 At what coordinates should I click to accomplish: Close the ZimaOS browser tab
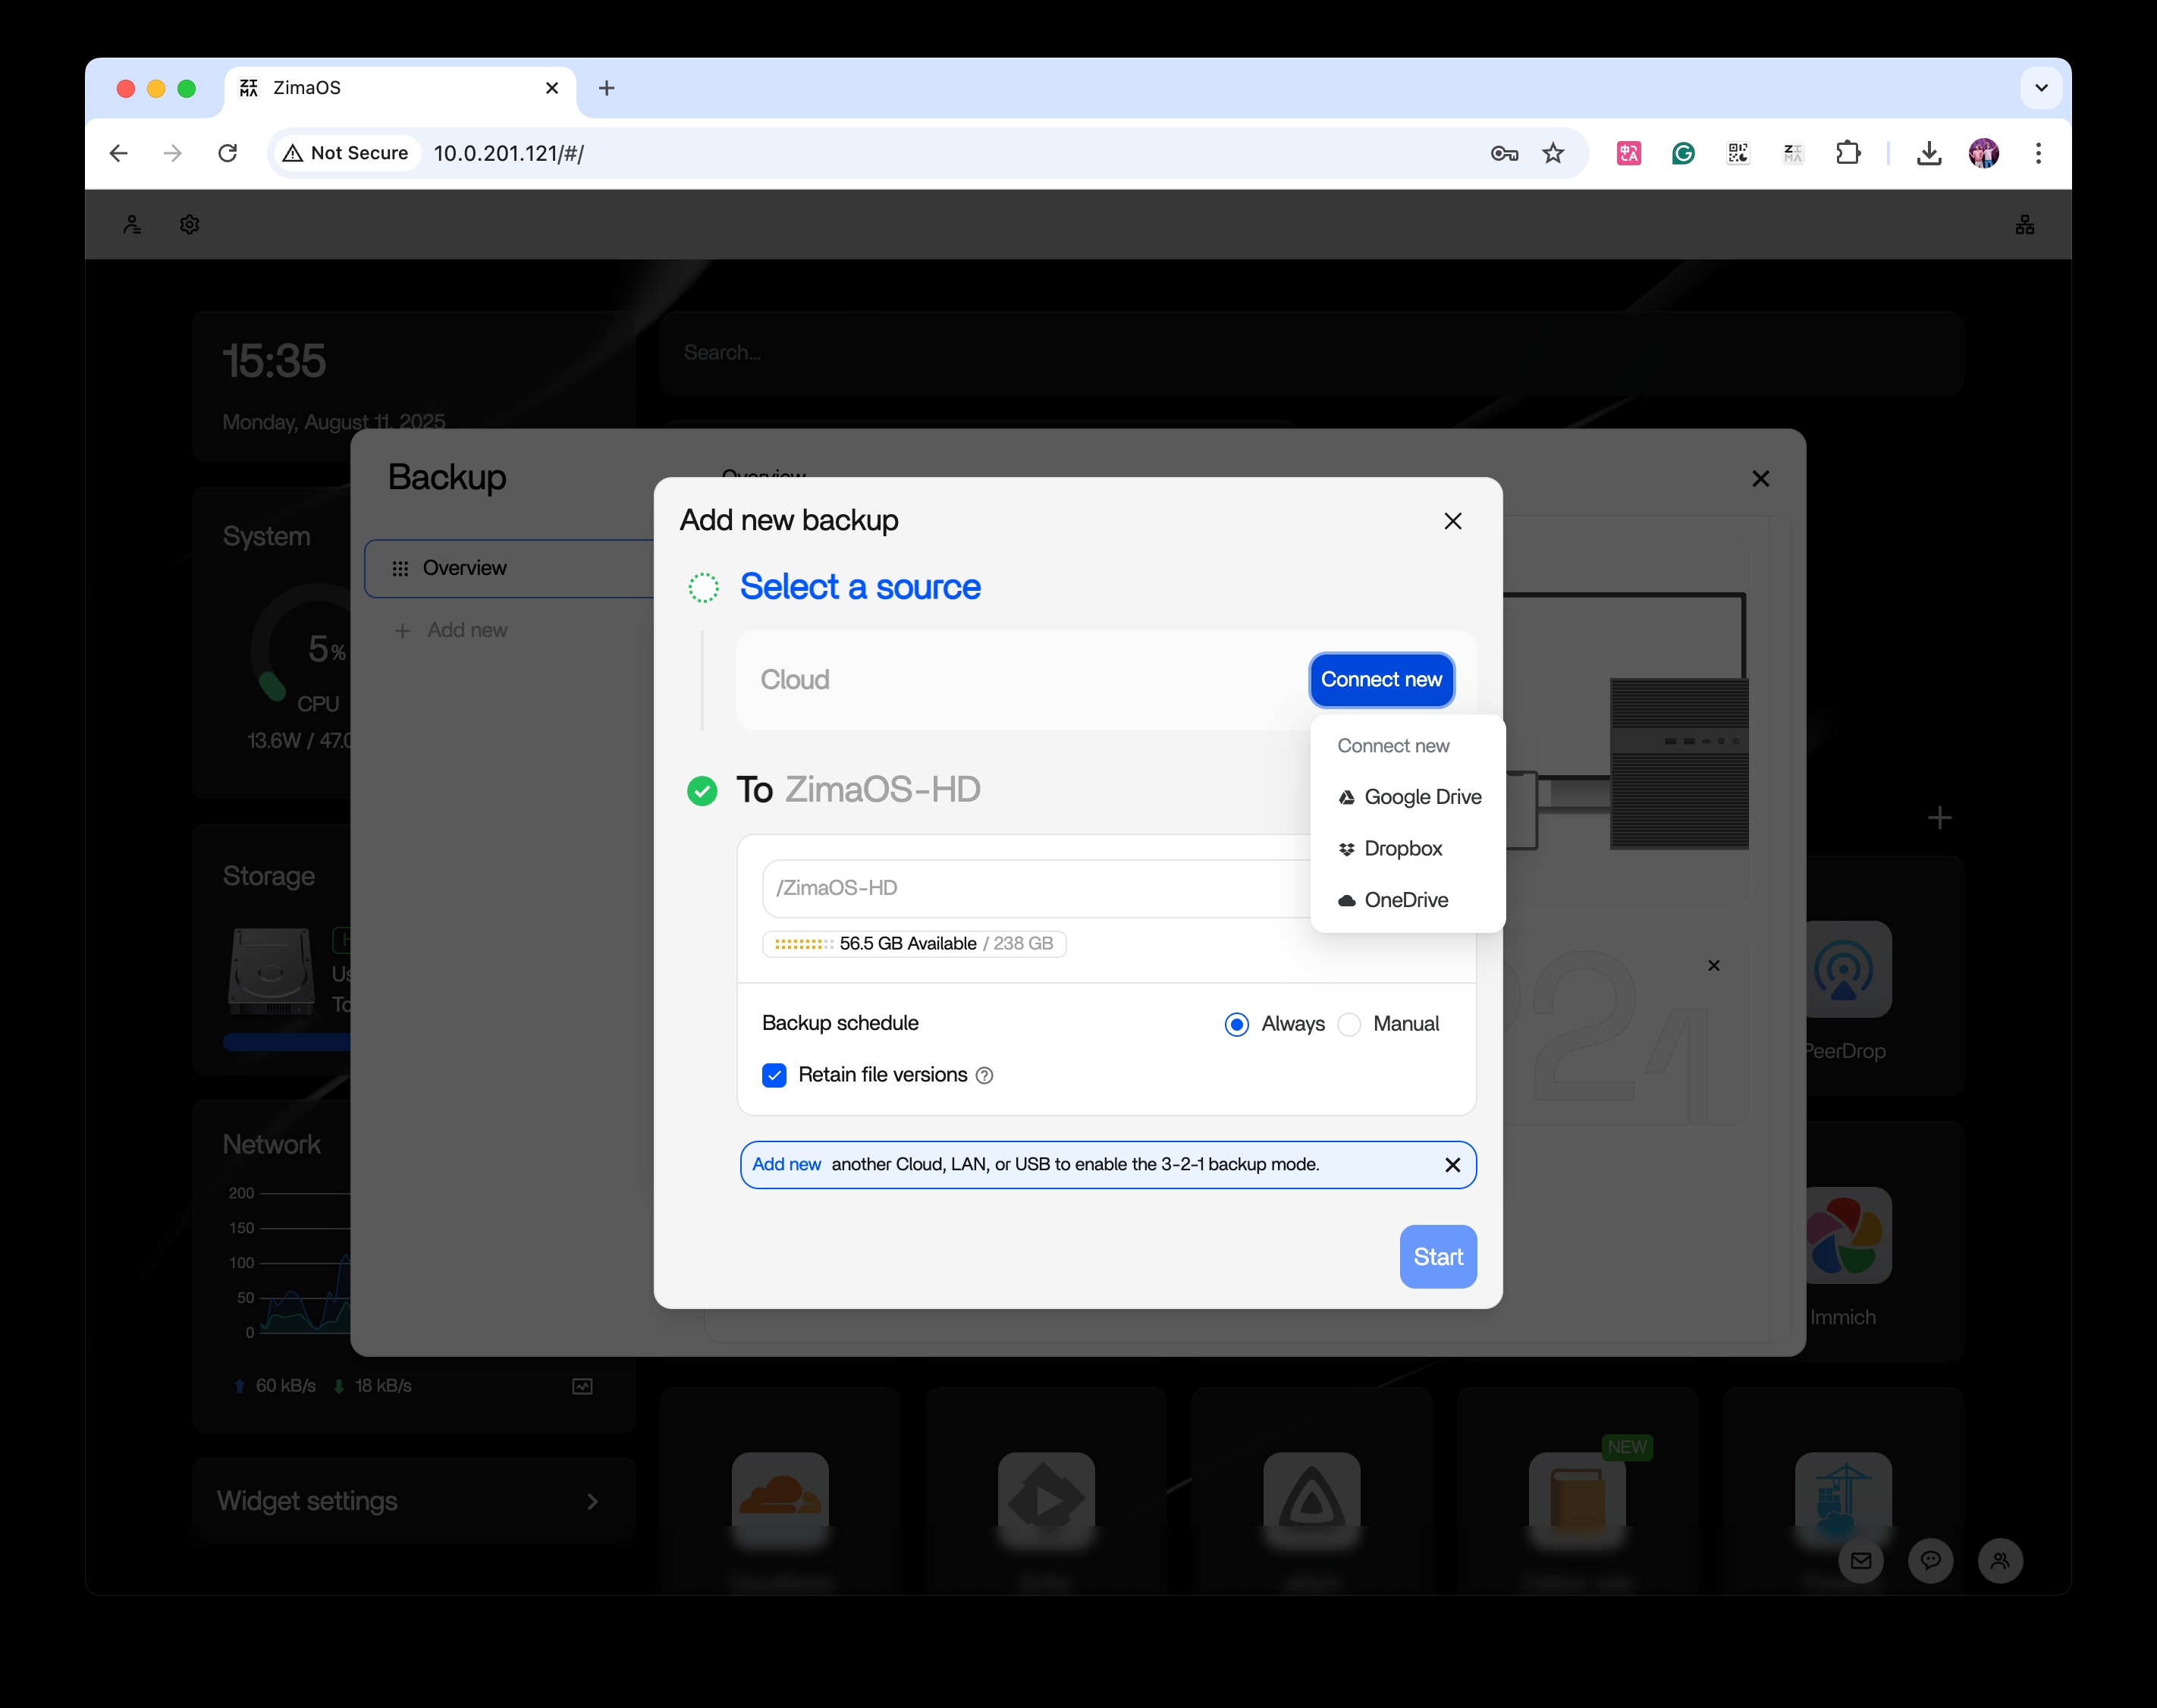[551, 88]
